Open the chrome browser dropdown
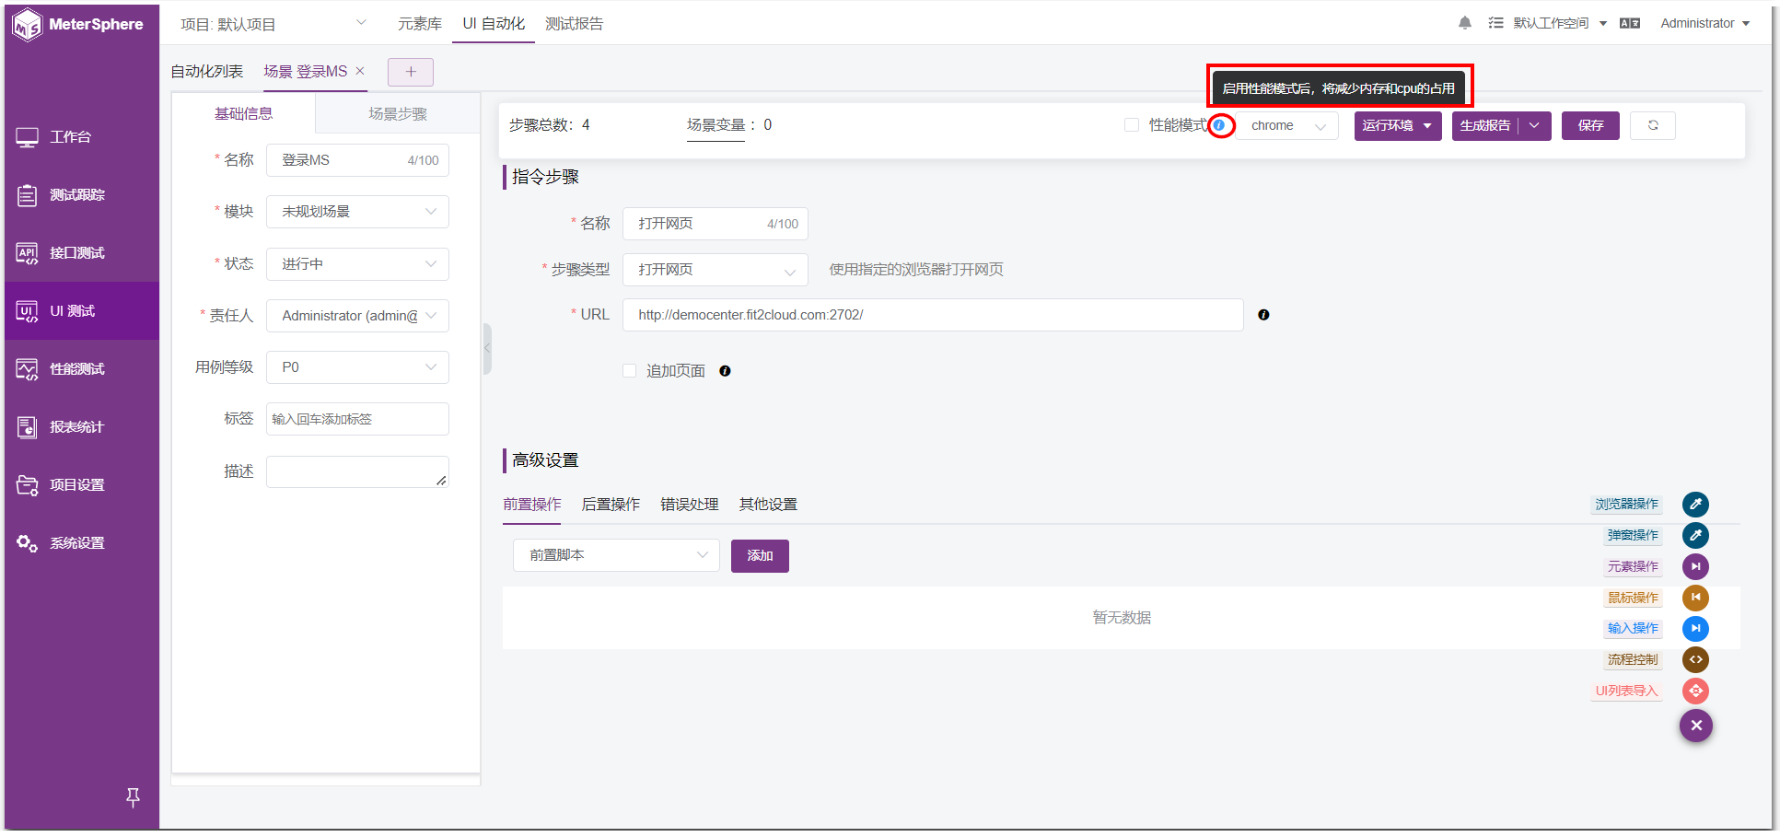 1287,126
